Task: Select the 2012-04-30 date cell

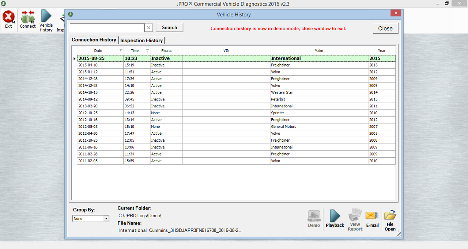Action: point(100,133)
